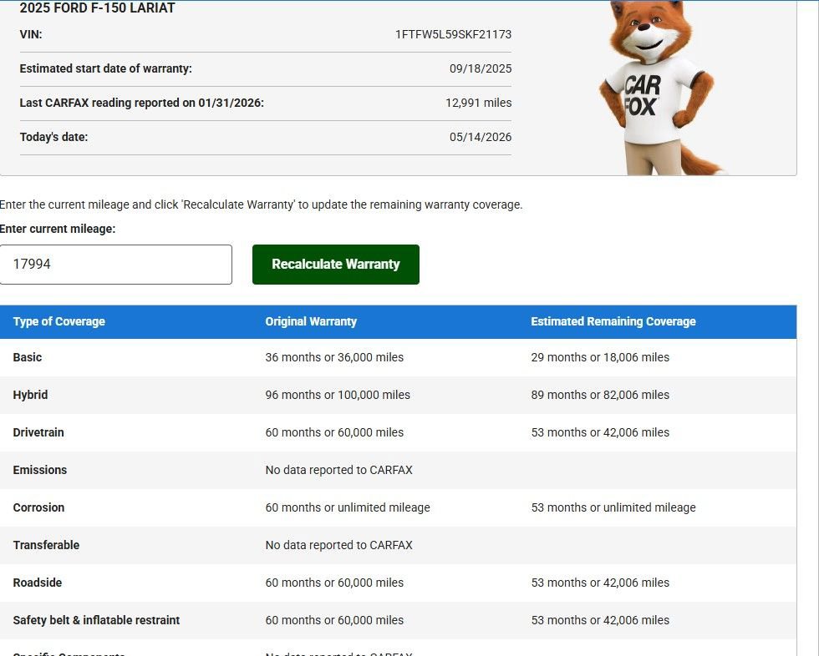This screenshot has height=656, width=819.
Task: Select the Basic coverage row label
Action: pyautogui.click(x=27, y=358)
